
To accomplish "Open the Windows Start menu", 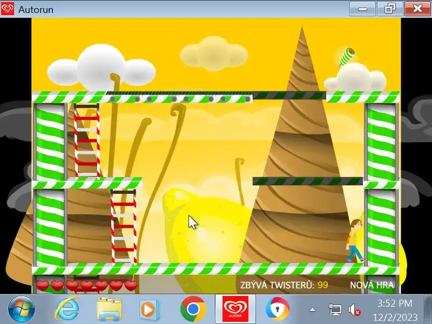I will pos(22,309).
